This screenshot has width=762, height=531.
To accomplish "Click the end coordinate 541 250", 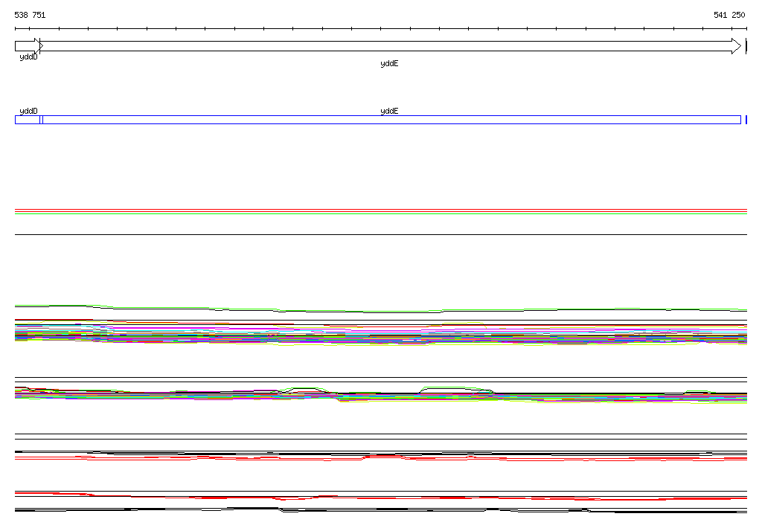I will click(729, 15).
